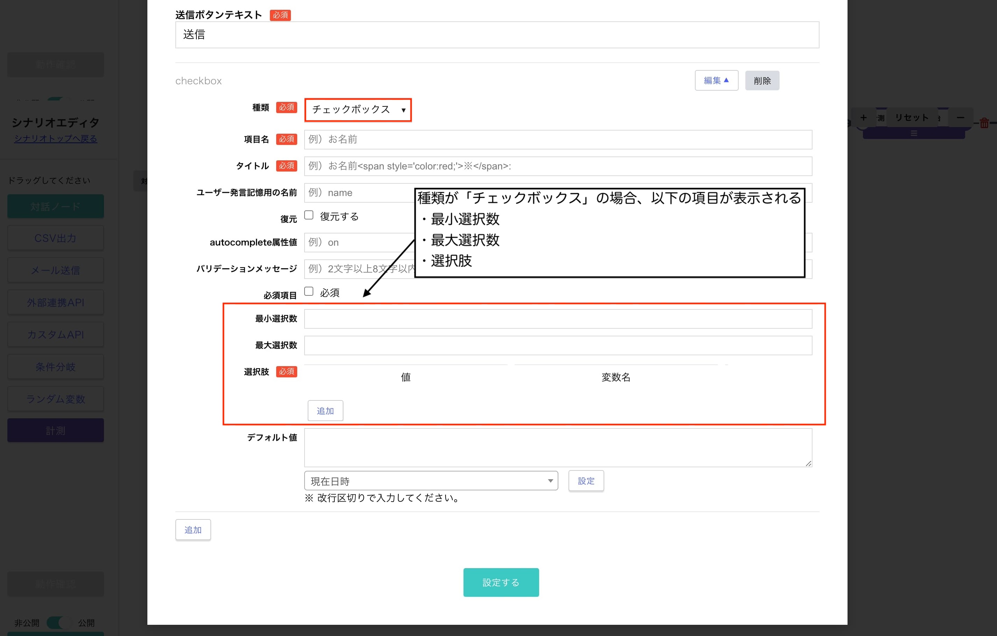Tick the 必須 checkbox for 必須項目
This screenshot has width=997, height=636.
point(309,291)
